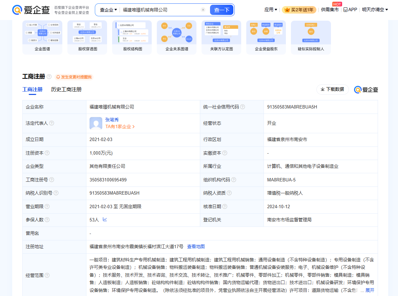Open the 参保人数 trend chart icon
This screenshot has width=398, height=296.
coord(105,219)
